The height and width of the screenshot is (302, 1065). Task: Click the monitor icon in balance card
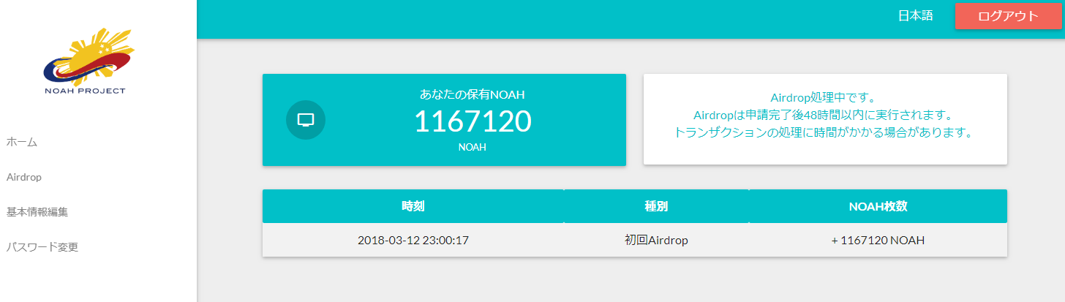(x=305, y=120)
